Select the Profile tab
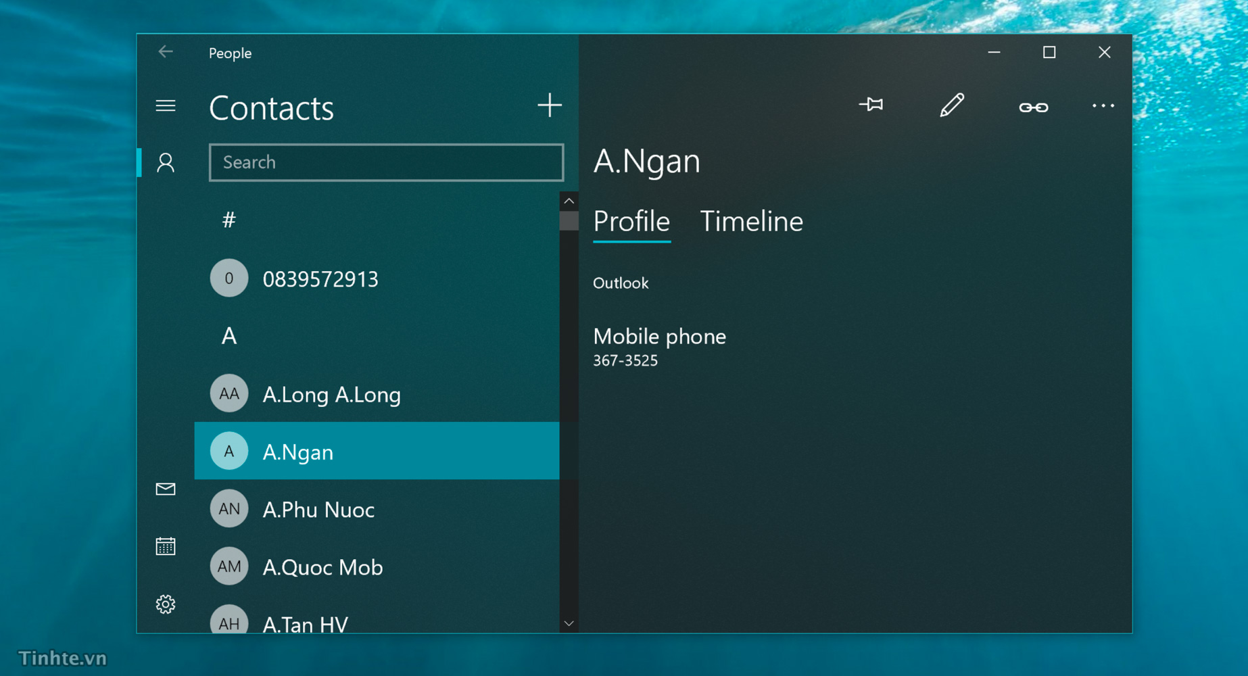The width and height of the screenshot is (1248, 676). click(631, 221)
